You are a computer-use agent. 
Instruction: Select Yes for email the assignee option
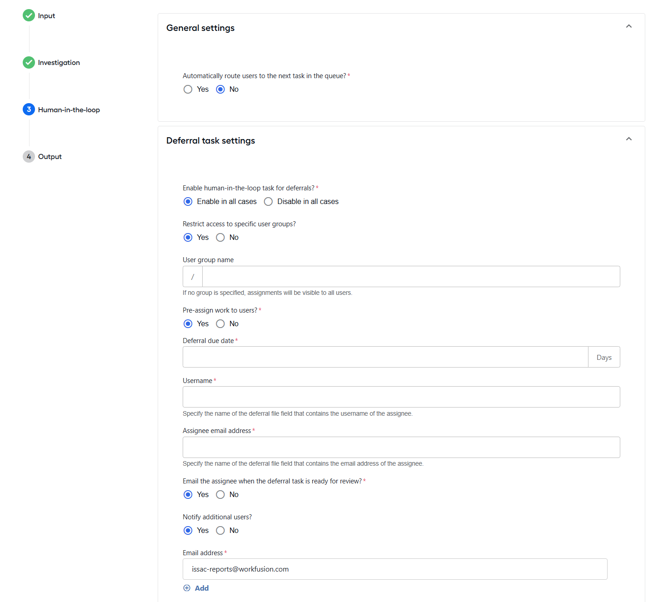point(188,495)
